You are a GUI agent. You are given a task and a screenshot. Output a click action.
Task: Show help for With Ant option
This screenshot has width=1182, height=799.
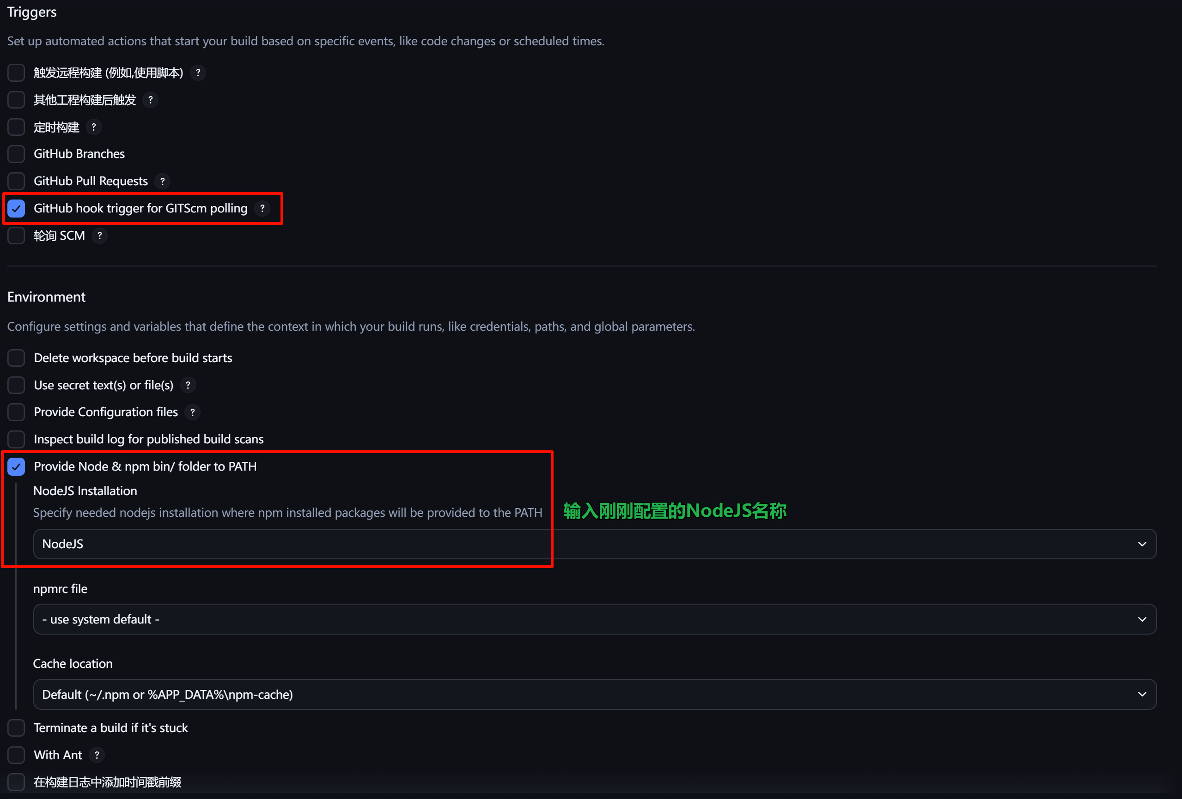[x=97, y=755]
